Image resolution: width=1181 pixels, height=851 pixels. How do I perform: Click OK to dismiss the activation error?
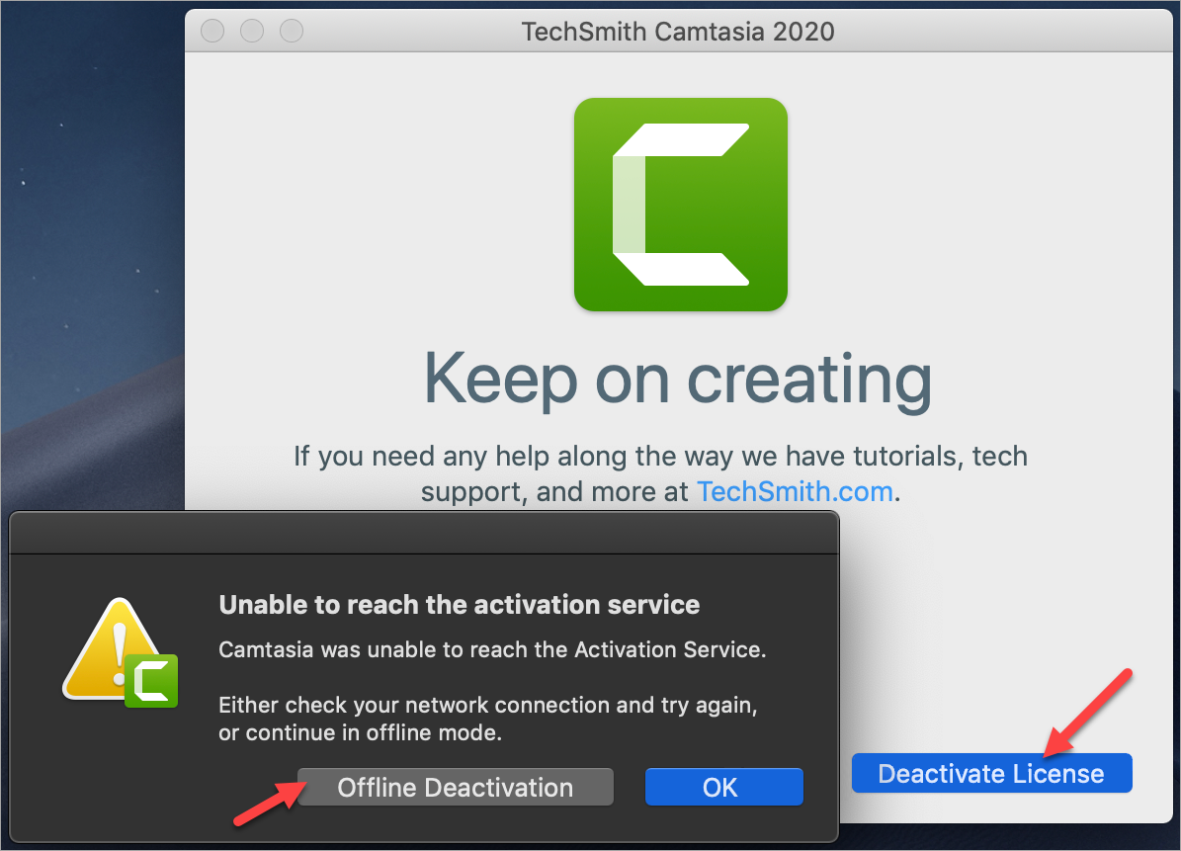[723, 787]
